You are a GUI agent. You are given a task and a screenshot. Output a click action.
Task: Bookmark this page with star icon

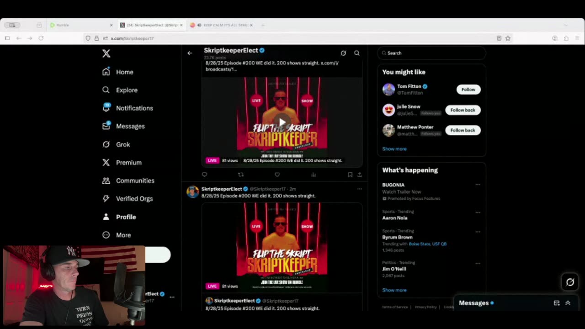coord(508,38)
